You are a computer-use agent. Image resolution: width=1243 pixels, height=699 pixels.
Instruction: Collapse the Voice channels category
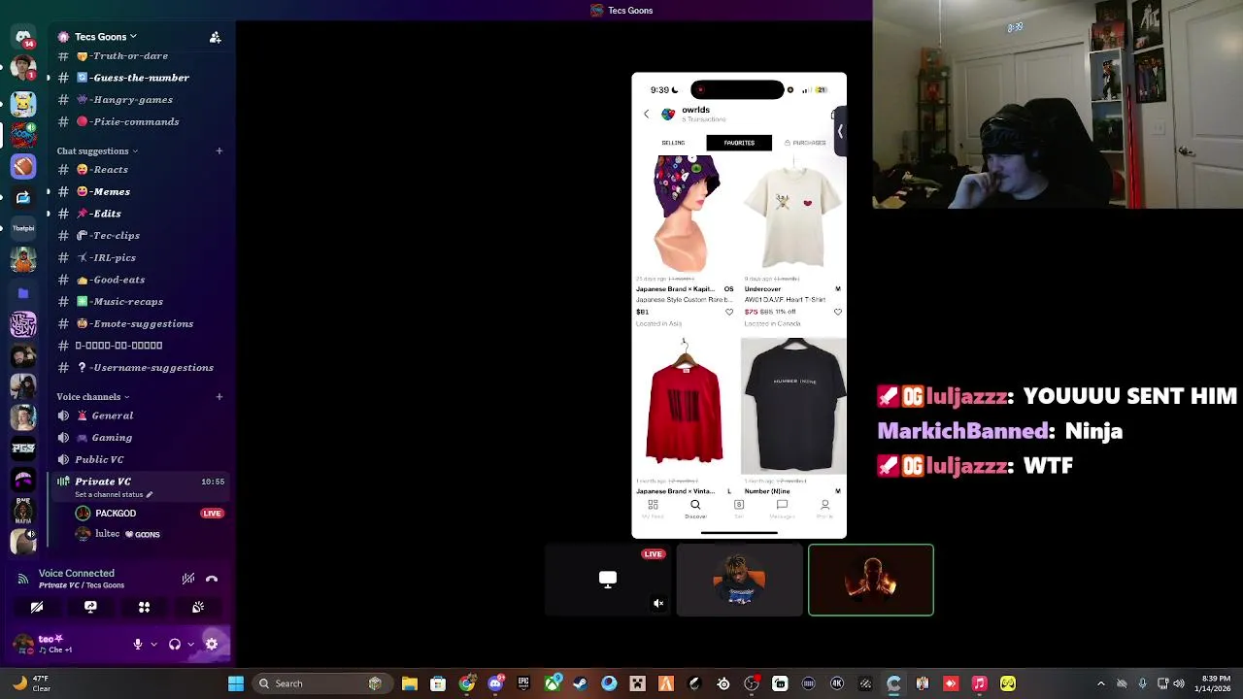(93, 396)
